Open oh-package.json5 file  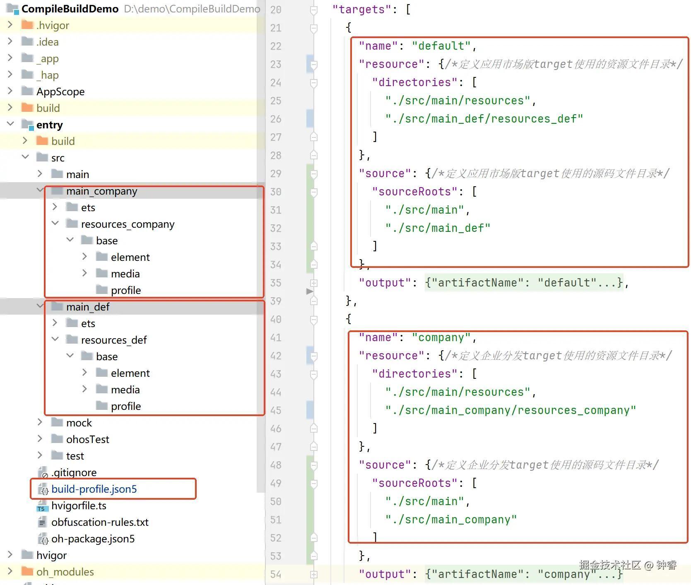pos(93,539)
